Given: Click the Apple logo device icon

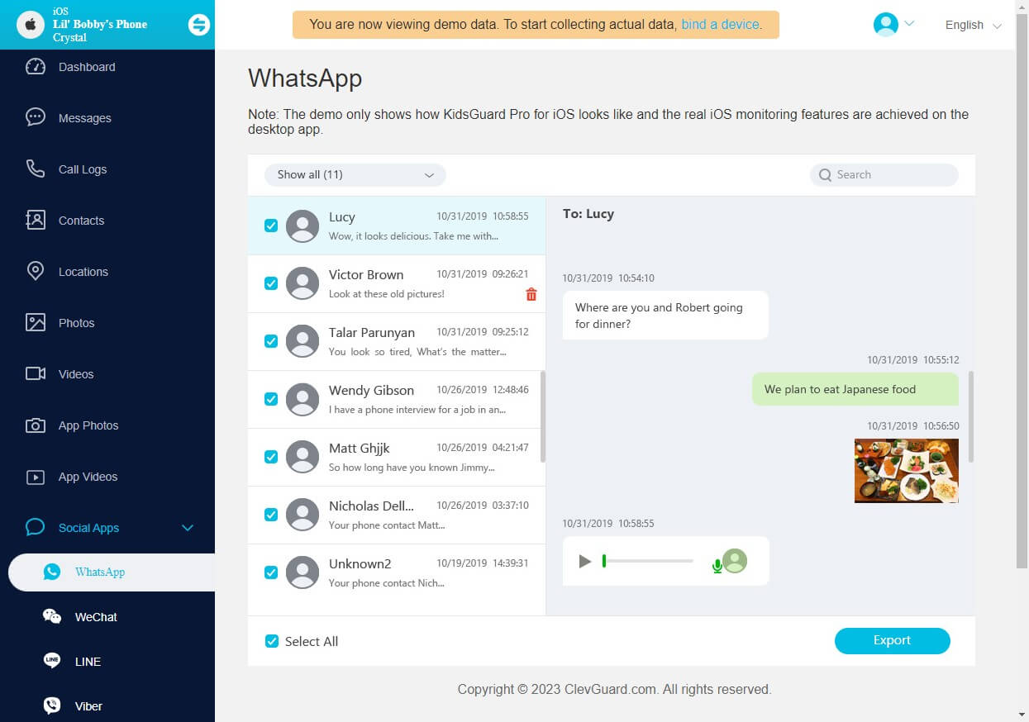Looking at the screenshot, I should coord(31,25).
